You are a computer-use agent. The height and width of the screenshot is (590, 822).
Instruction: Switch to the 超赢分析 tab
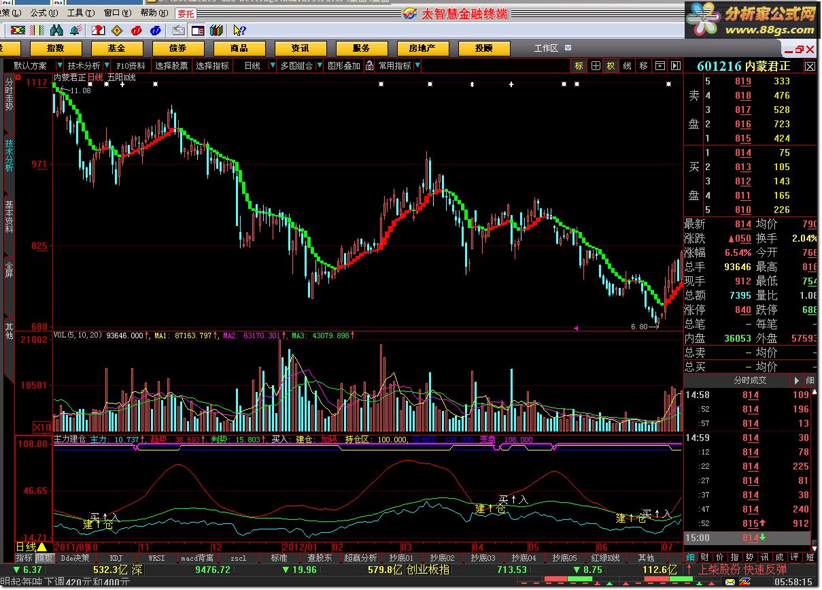(361, 558)
